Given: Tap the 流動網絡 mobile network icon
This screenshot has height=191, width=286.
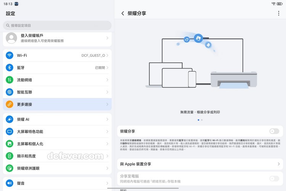Looking at the screenshot, I should [x=10, y=80].
